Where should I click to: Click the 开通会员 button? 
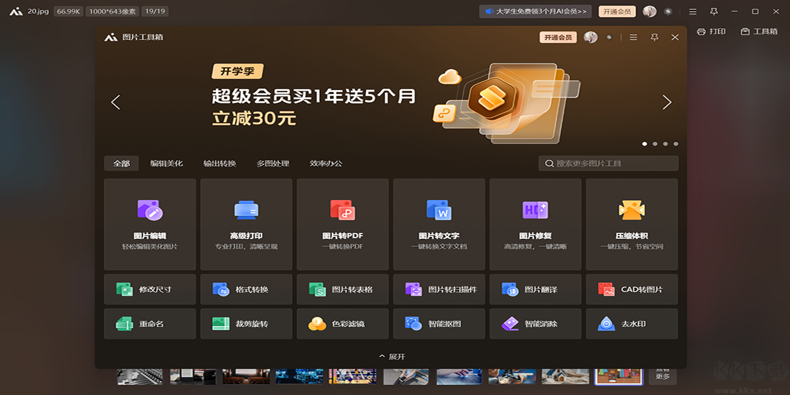click(557, 38)
